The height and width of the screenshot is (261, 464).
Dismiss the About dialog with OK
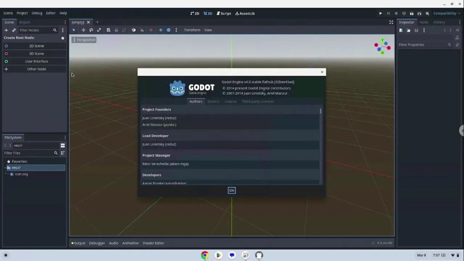coord(232,190)
